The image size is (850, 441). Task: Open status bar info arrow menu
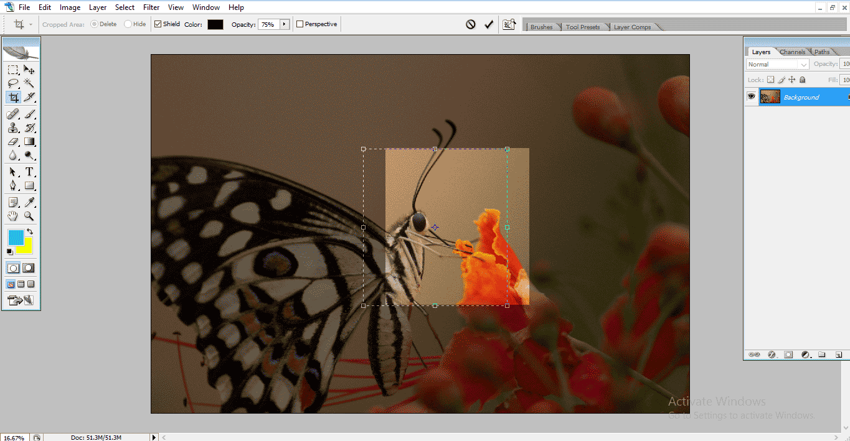click(154, 437)
